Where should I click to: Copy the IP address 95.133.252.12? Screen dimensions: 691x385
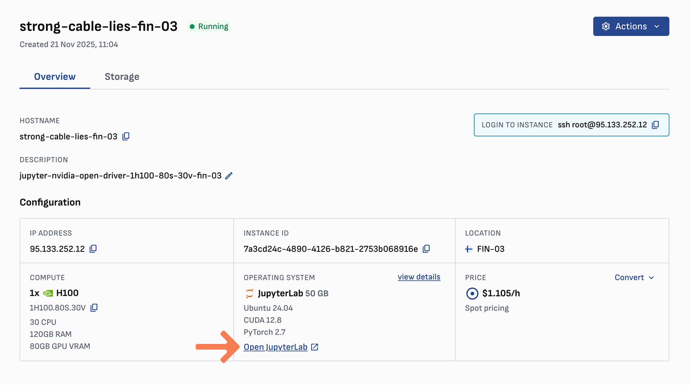[x=93, y=249]
